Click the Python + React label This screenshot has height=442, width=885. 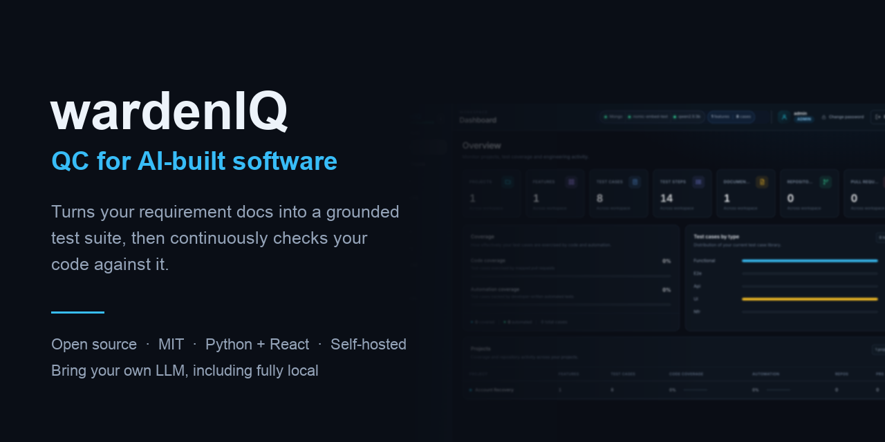click(x=257, y=344)
